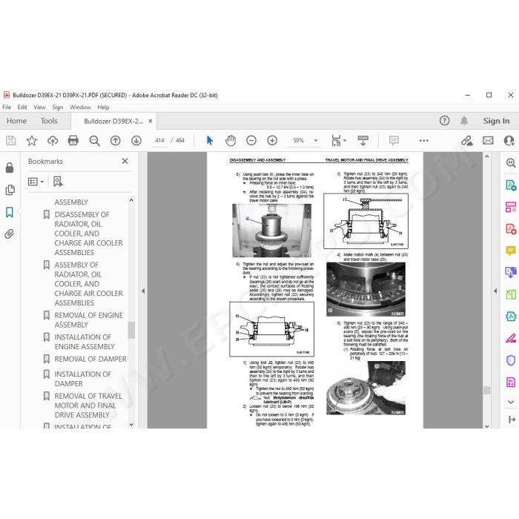Viewport: 519px width, 519px height.
Task: Click the document vertical scrollbar thumb
Action: pyautogui.click(x=486, y=390)
